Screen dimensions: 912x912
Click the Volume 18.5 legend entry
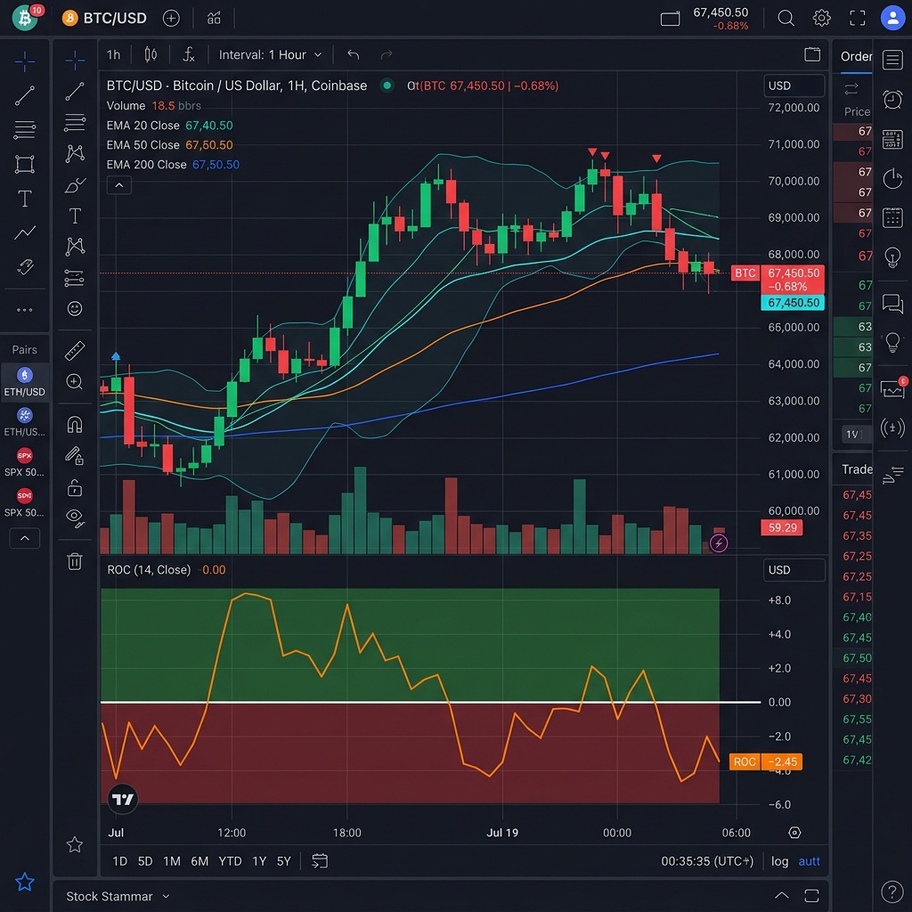(153, 106)
